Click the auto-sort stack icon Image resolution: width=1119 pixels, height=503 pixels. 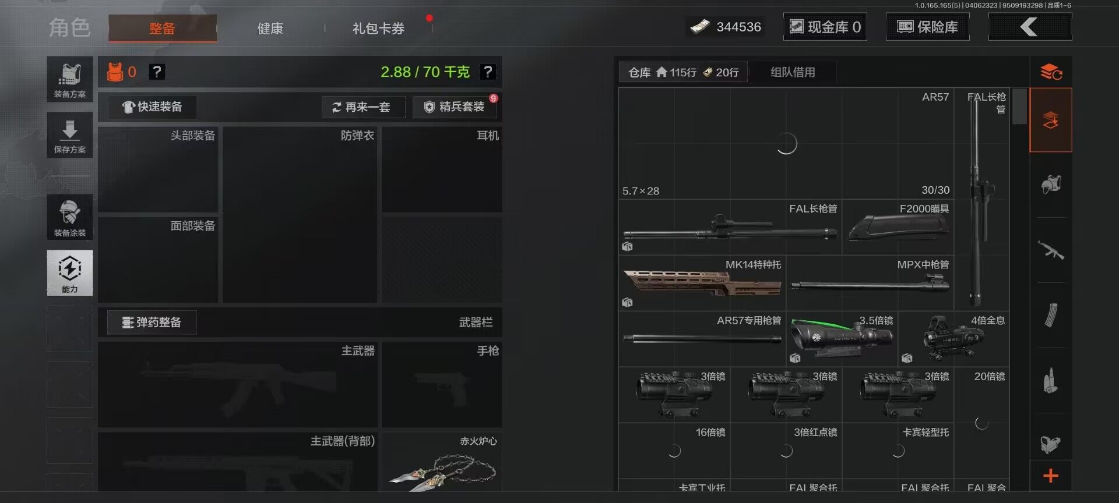coord(1051,72)
